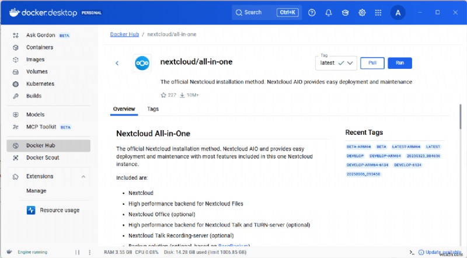The height and width of the screenshot is (258, 467).
Task: Click the Ctrl+K shortcut badge
Action: tap(287, 12)
